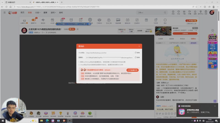Close the 哔哩哔哩直播姬 notification
The image size is (220, 123).
pos(215,106)
